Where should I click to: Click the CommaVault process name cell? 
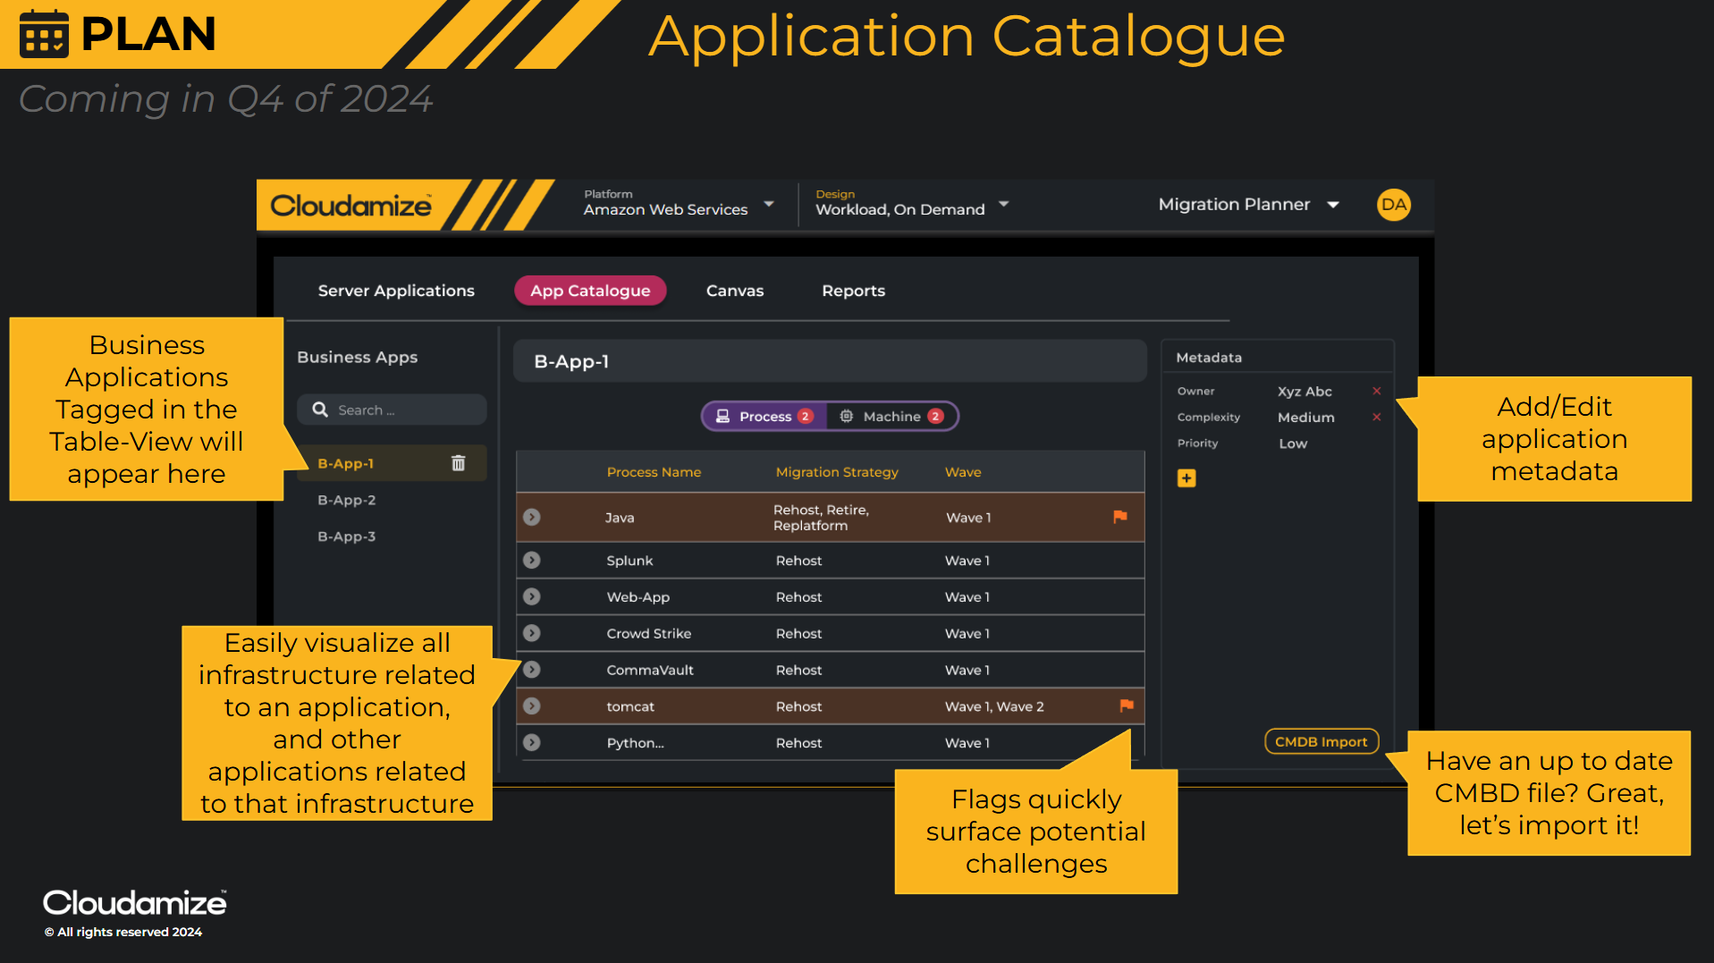pos(650,670)
